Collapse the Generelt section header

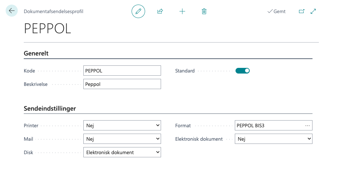click(36, 53)
